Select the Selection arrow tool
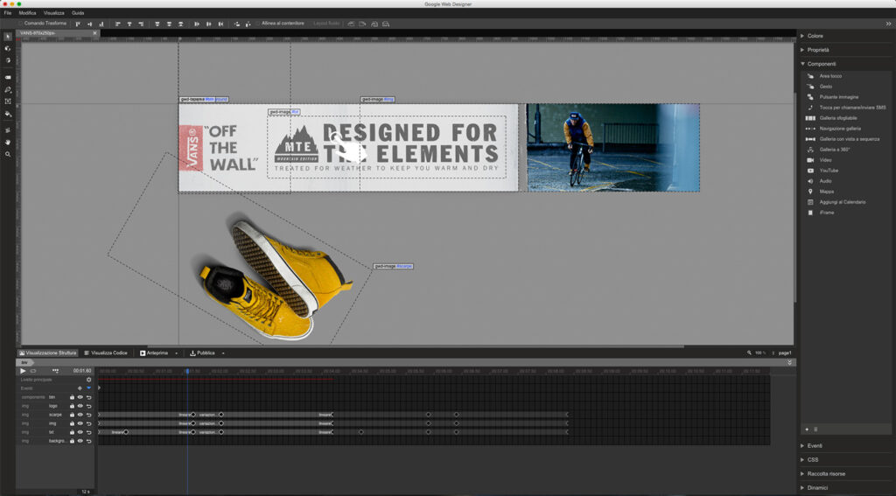Screen dimensions: 896x496 click(7, 37)
